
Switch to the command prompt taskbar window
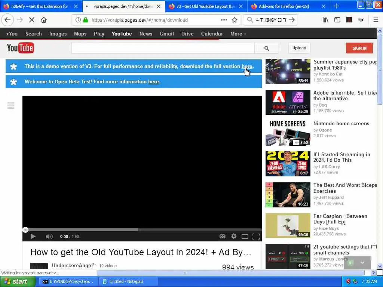(68, 281)
